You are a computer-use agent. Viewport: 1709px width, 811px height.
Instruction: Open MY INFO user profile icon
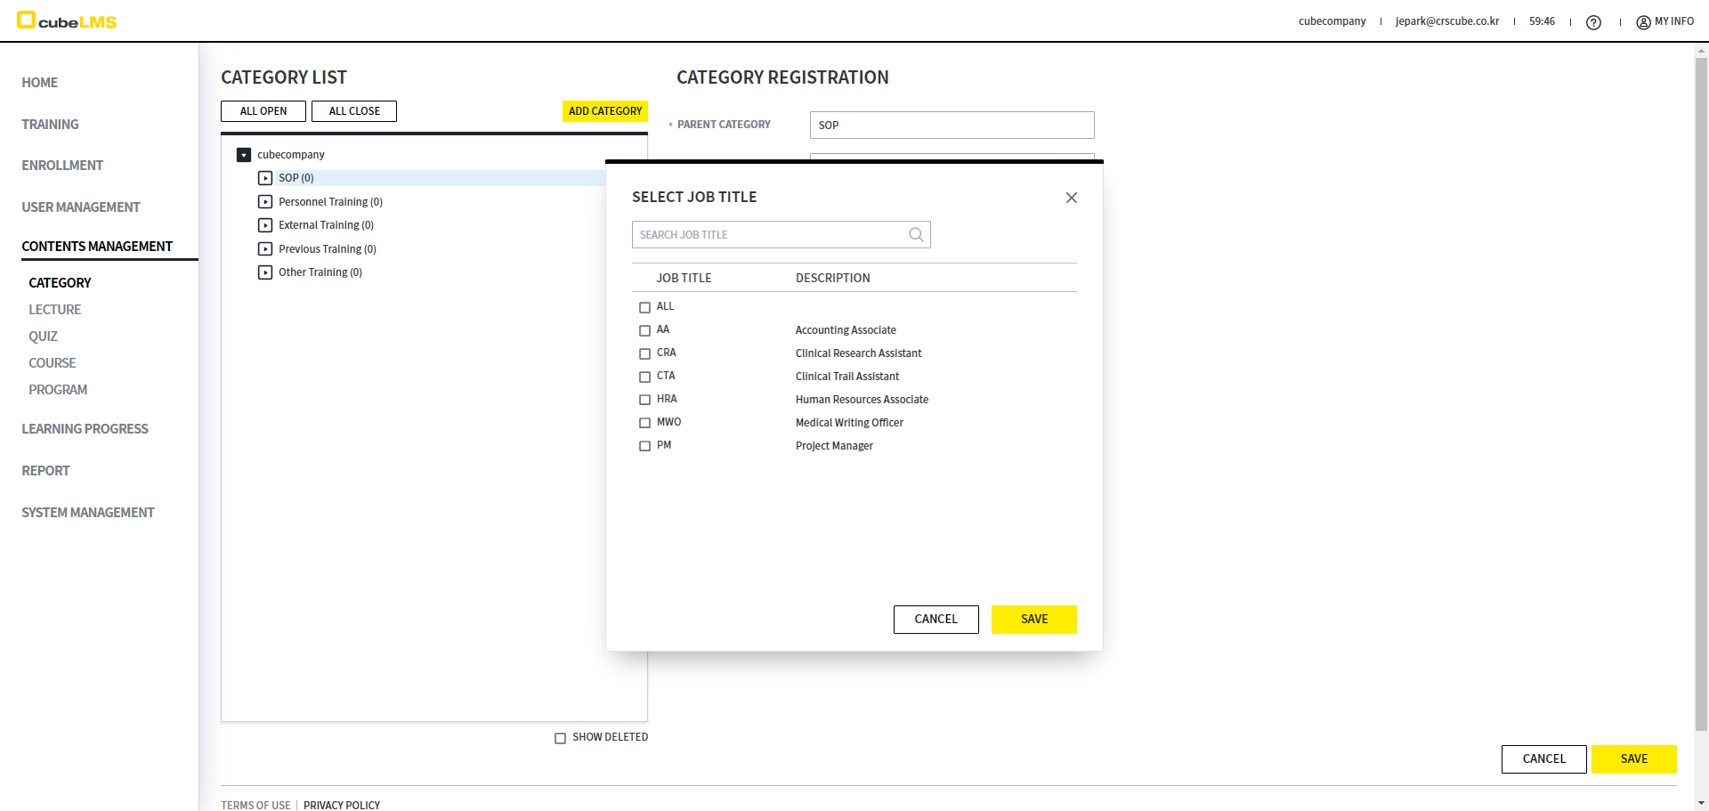(x=1643, y=22)
